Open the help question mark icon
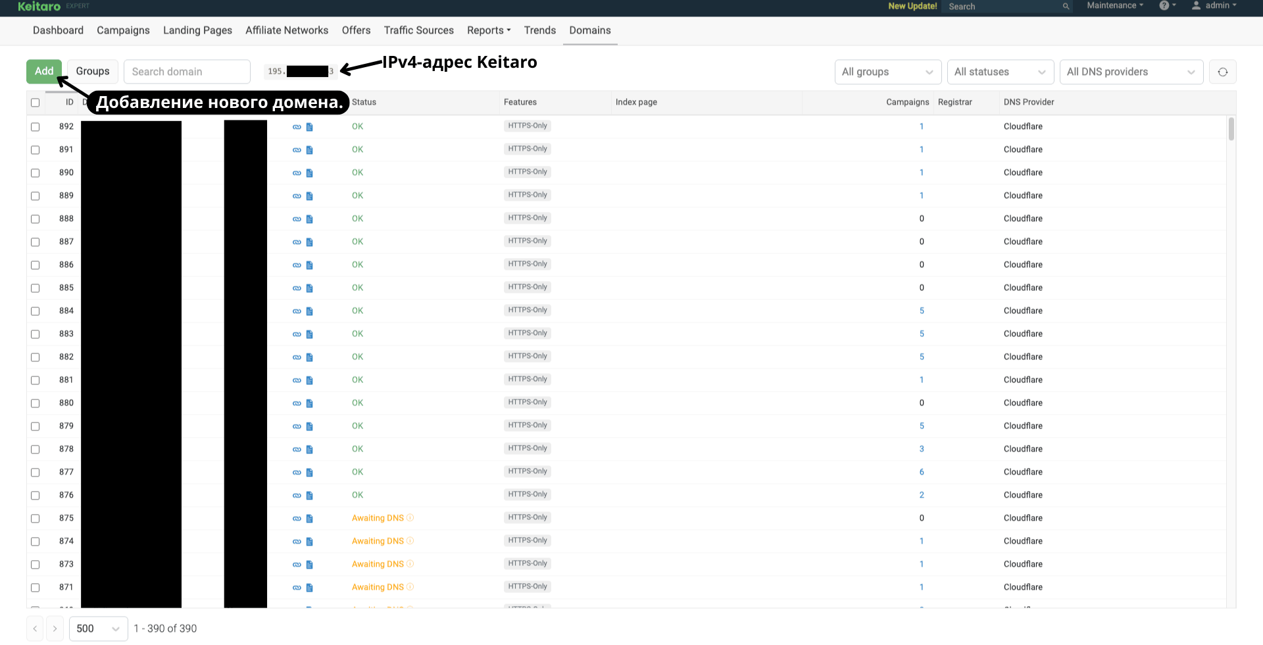The image size is (1263, 645). coord(1164,6)
